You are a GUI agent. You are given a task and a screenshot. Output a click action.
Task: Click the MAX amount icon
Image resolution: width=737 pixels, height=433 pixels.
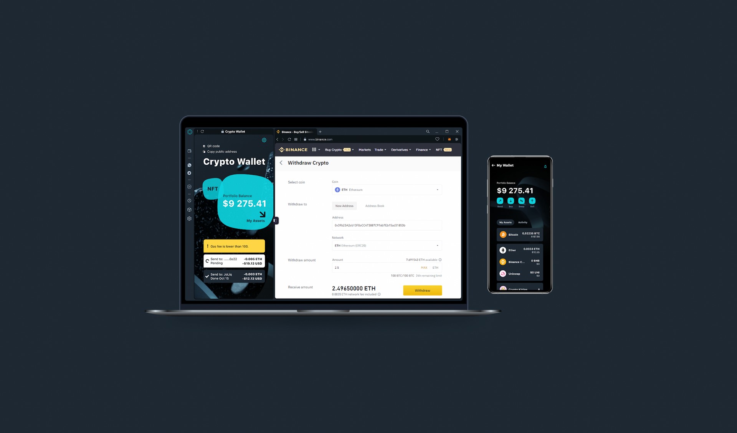point(424,268)
